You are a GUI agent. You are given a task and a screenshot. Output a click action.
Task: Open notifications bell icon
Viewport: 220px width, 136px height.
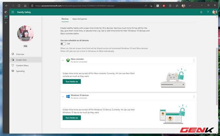[201, 12]
